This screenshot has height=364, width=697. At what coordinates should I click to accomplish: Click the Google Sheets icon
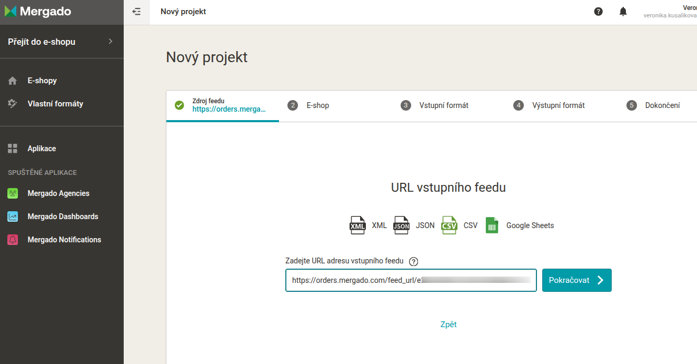tap(492, 225)
